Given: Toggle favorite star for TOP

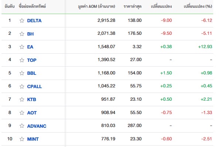Looking at the screenshot, I should click(22, 60).
